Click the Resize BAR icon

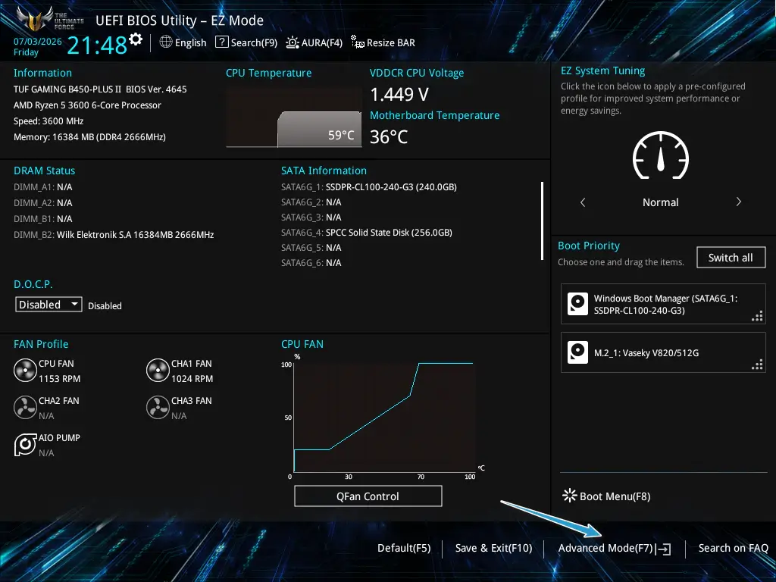358,42
